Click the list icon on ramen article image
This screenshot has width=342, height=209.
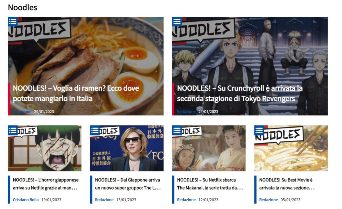(13, 22)
